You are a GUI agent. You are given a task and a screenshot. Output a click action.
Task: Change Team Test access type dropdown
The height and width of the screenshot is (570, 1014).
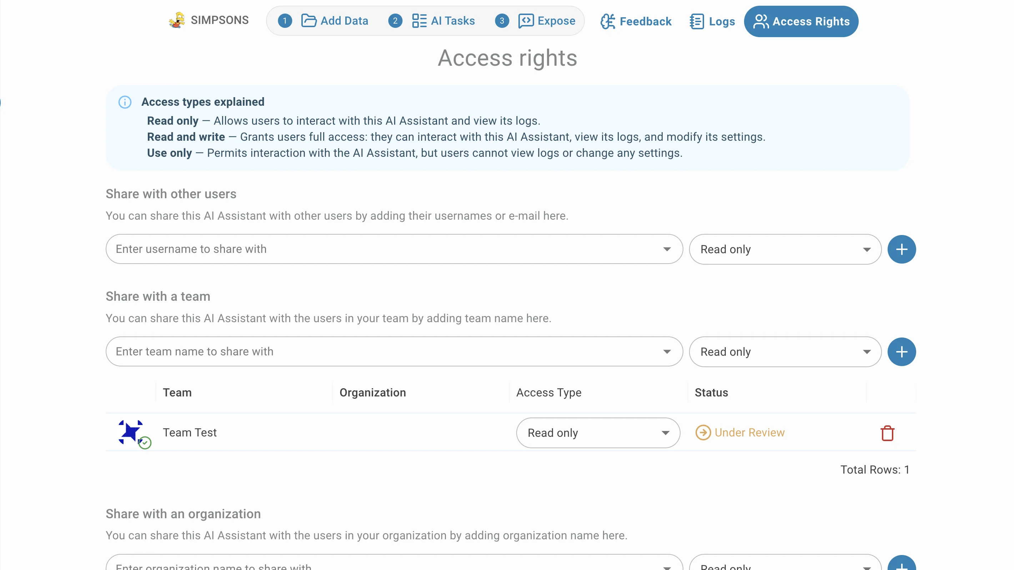point(598,433)
